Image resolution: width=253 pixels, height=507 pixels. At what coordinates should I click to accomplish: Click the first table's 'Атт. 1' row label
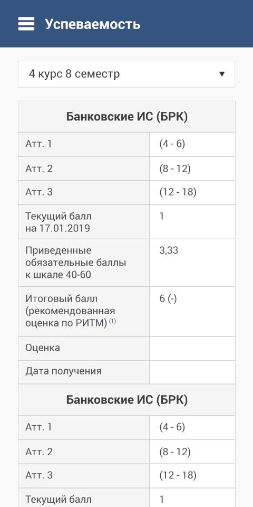point(38,144)
